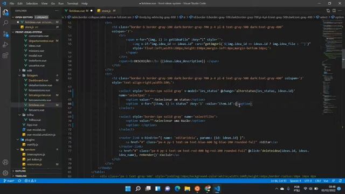Image resolution: width=345 pixels, height=194 pixels.
Task: Split the editor to the right
Action: point(334,11)
